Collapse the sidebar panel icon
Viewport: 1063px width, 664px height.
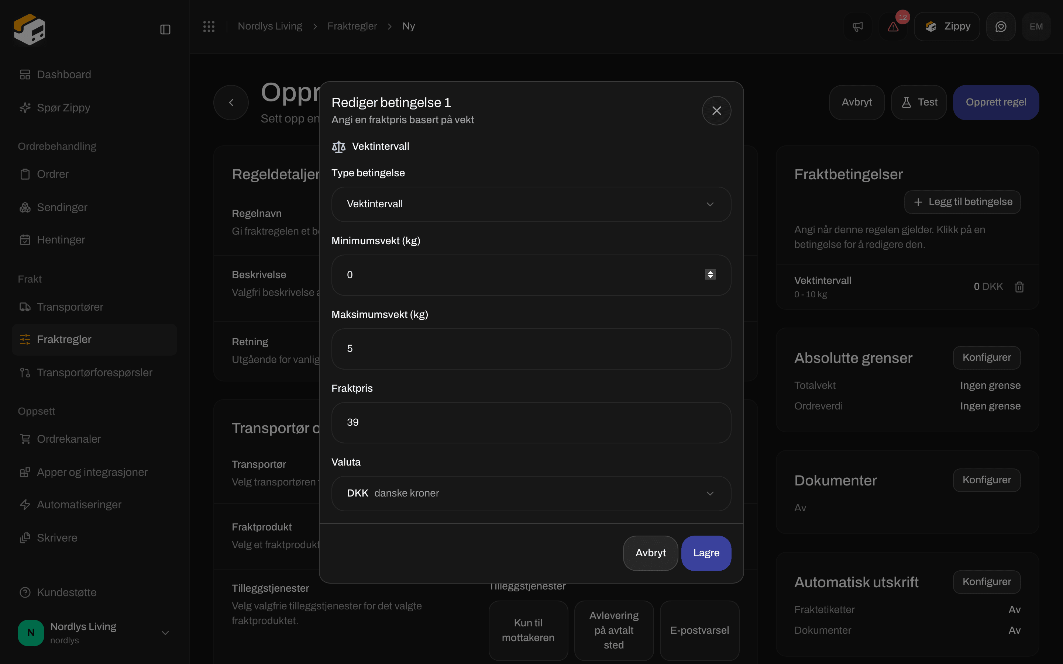pos(165,30)
